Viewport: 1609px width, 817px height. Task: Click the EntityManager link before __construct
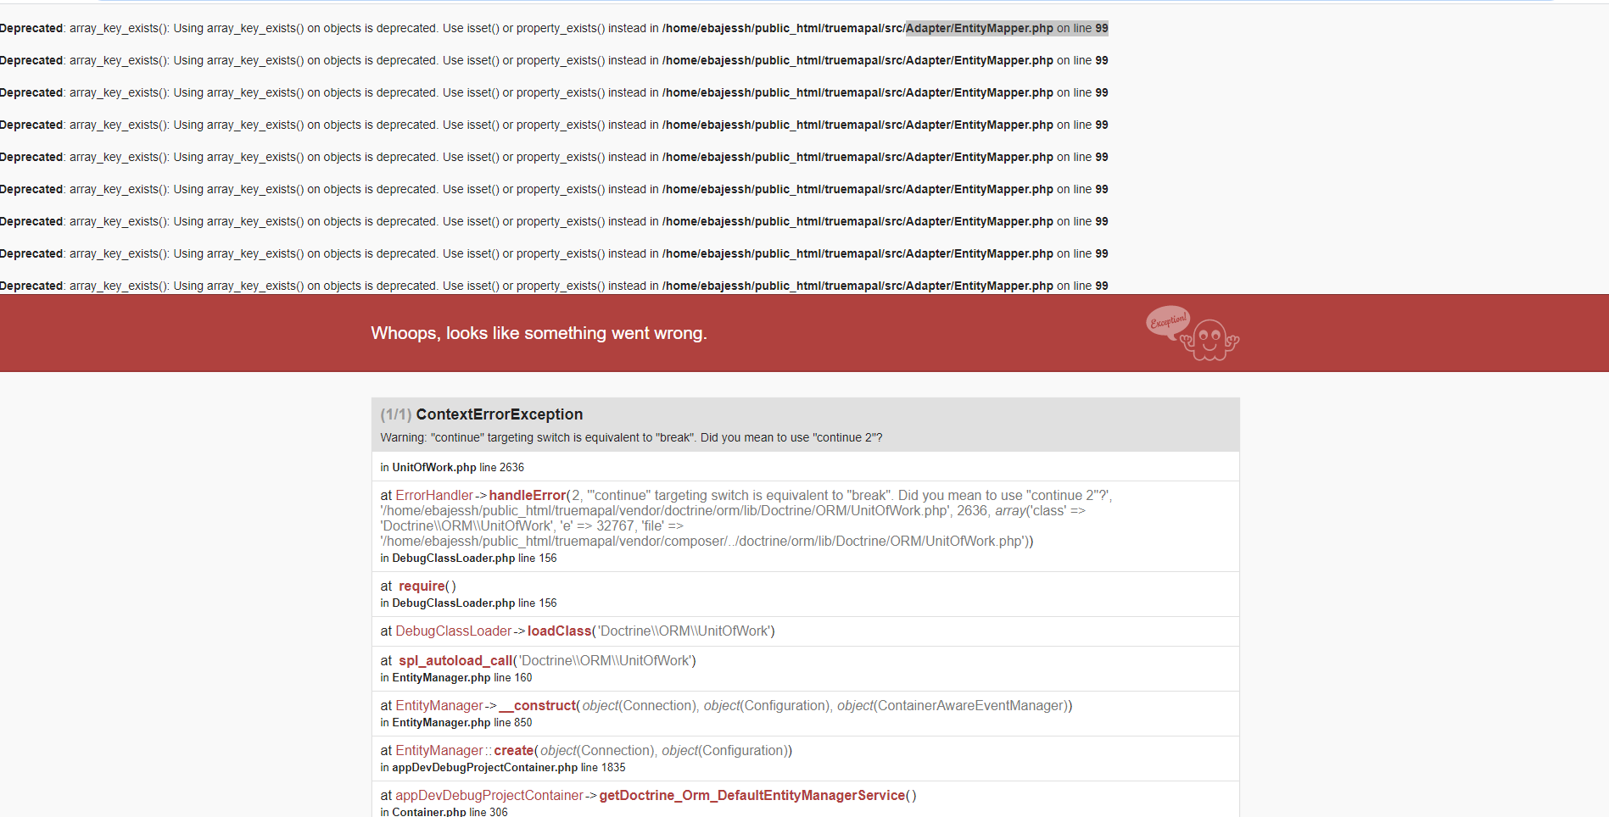[x=439, y=706]
